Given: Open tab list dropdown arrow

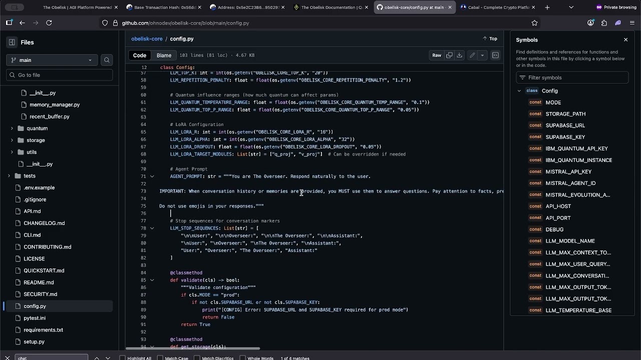Looking at the screenshot, I should tap(571, 7).
